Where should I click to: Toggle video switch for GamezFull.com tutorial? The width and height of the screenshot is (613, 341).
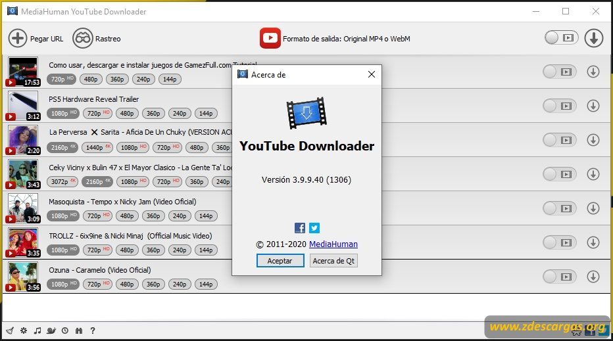coord(560,72)
